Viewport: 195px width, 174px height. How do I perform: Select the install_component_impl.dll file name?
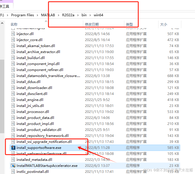click(38, 64)
